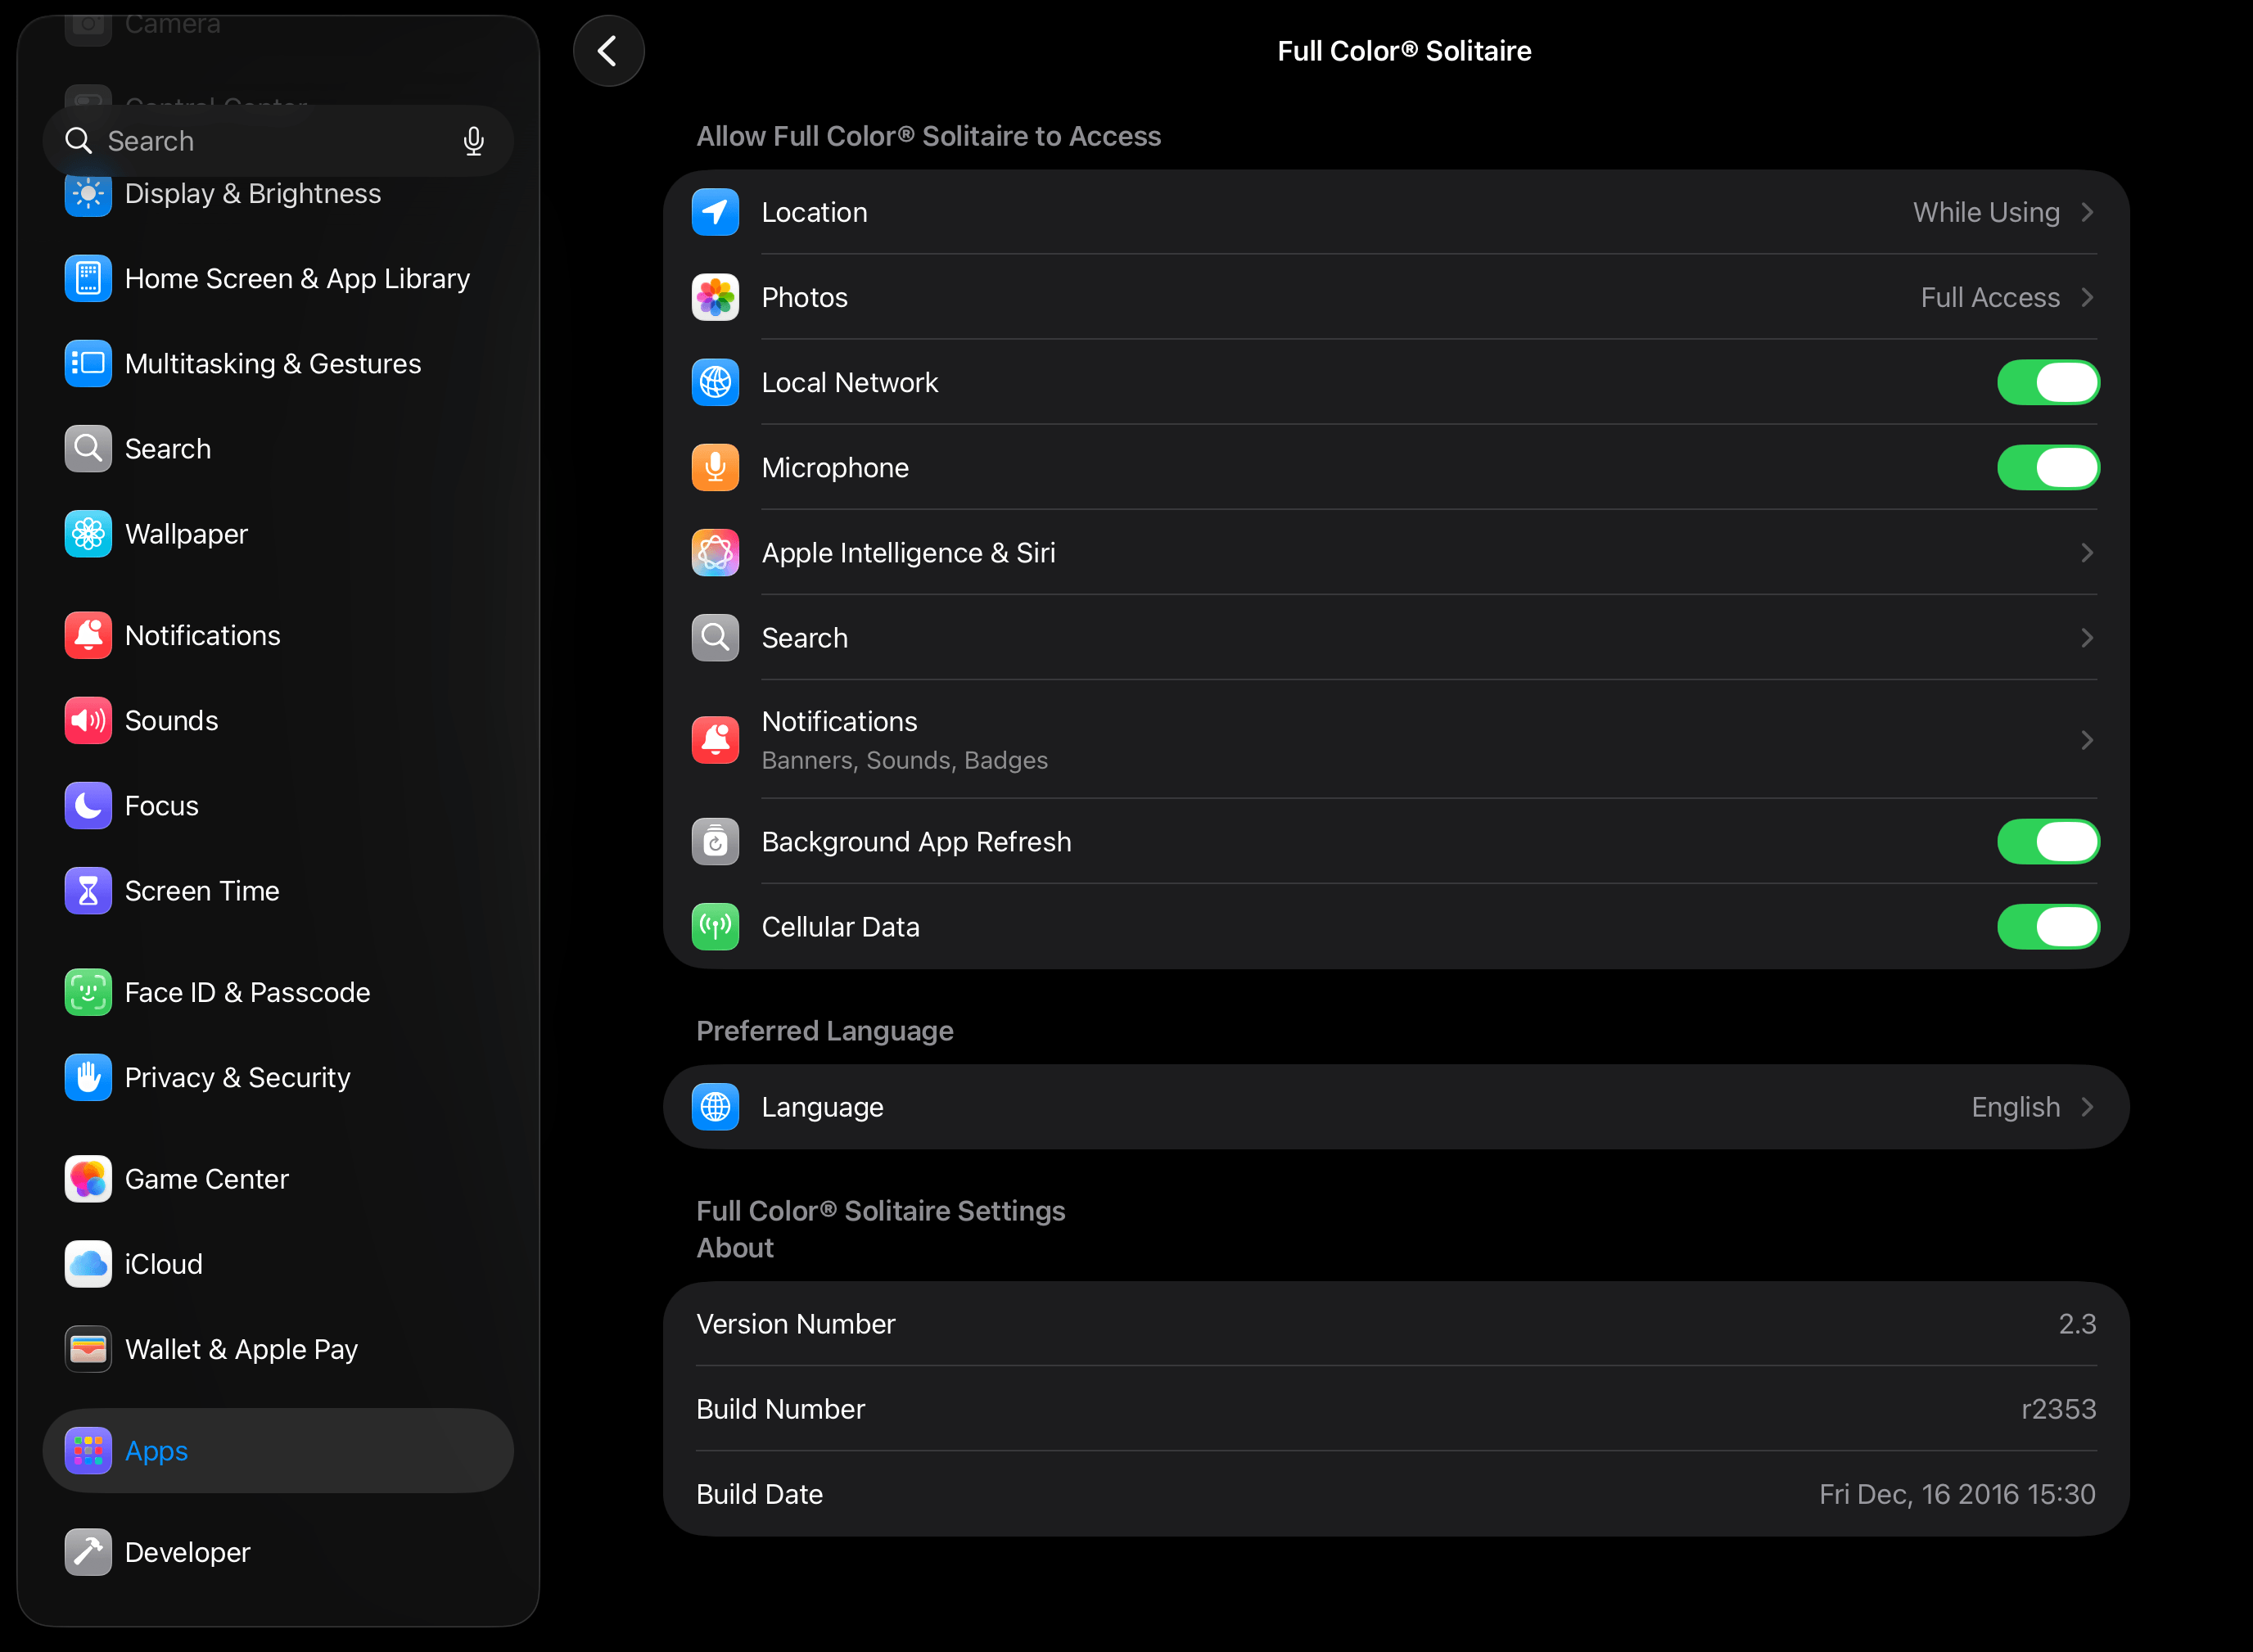Click the Version Number row
The width and height of the screenshot is (2253, 1652).
point(1396,1324)
